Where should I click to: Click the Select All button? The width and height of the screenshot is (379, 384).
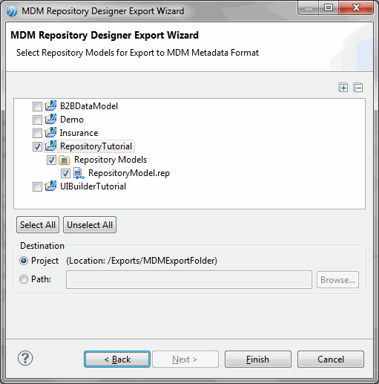[38, 225]
